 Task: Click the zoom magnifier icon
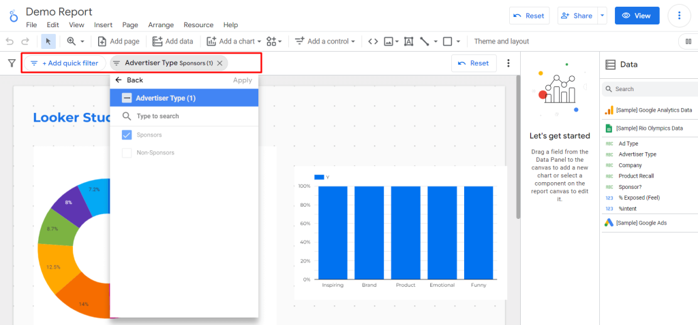71,41
